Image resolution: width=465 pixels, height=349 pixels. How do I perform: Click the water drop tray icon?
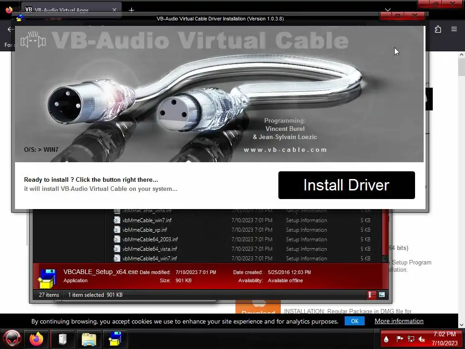386,339
